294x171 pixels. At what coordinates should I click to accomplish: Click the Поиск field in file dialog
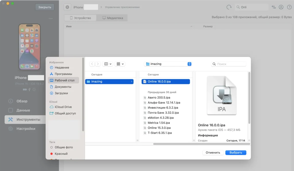pos(229,64)
